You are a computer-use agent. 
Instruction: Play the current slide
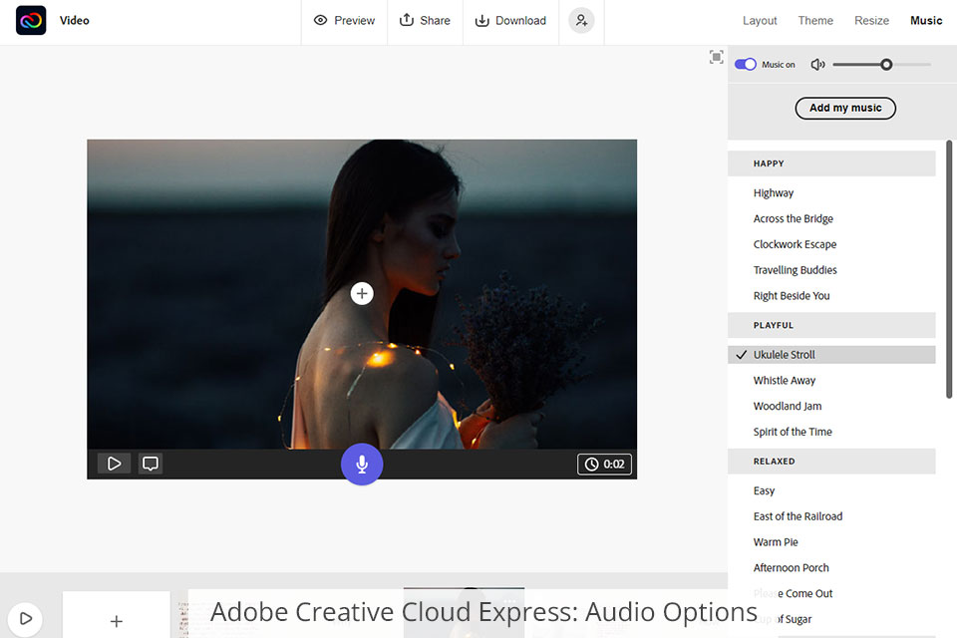pos(114,464)
